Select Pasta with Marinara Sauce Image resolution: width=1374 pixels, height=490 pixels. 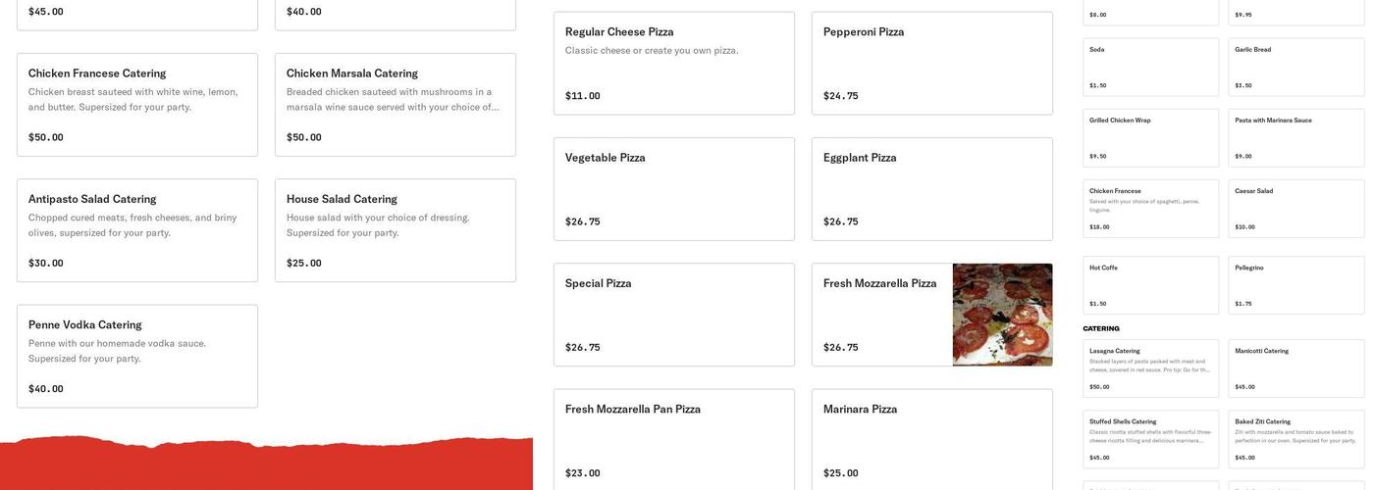coord(1295,137)
